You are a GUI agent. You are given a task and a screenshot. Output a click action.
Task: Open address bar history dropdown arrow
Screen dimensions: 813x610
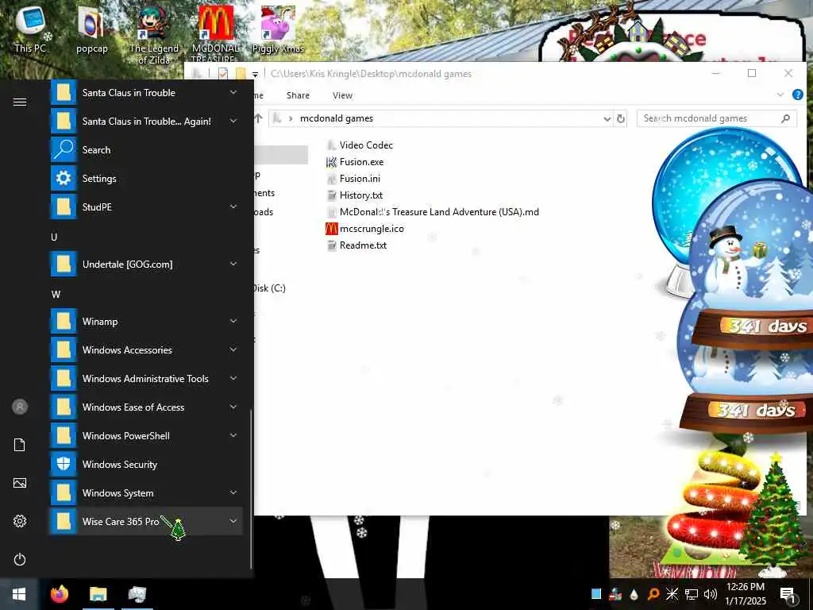point(607,119)
